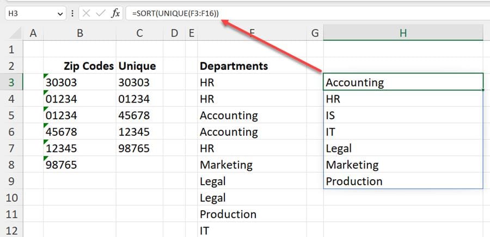Select column C header
Image resolution: width=490 pixels, height=237 pixels.
tap(139, 33)
